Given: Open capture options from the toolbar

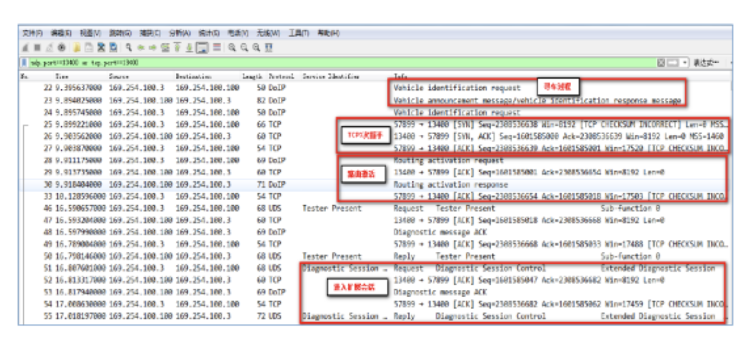Looking at the screenshot, I should [x=61, y=48].
